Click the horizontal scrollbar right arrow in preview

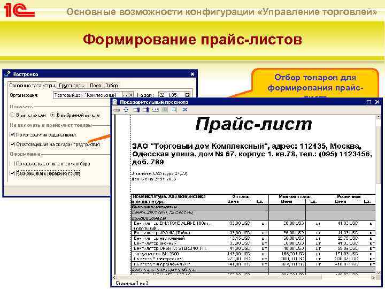(x=373, y=277)
